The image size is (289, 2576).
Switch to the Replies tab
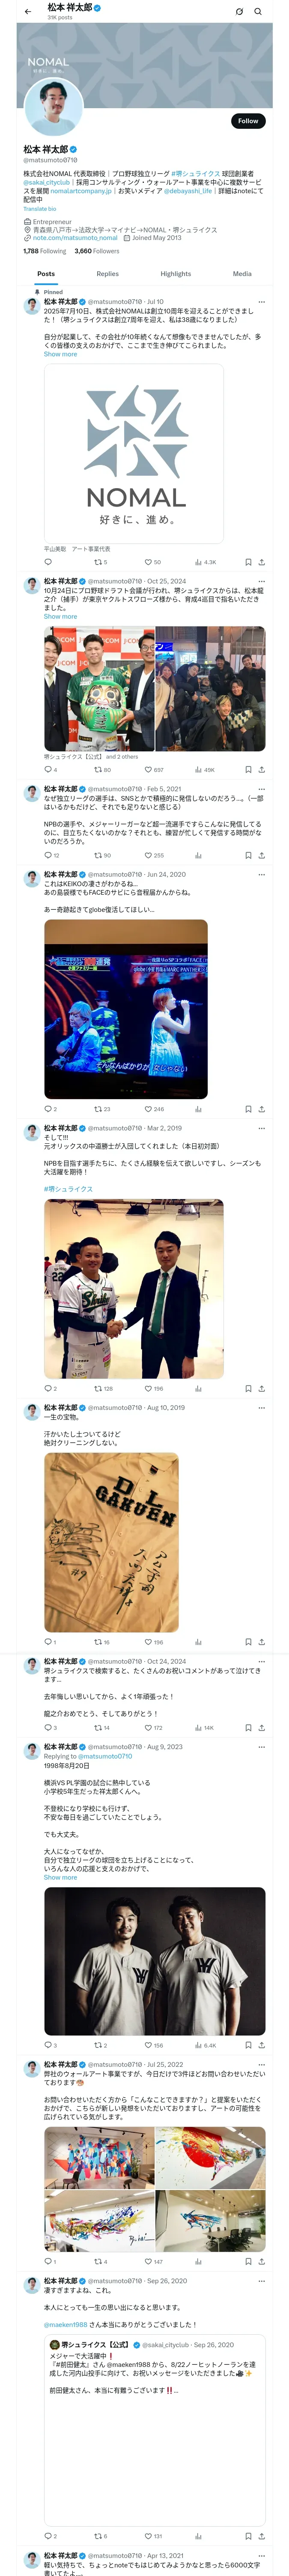point(107,274)
